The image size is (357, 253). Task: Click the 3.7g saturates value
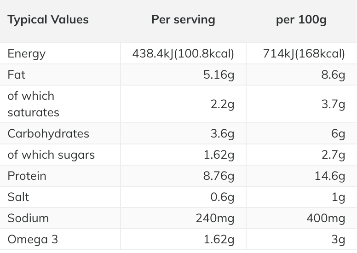[333, 104]
